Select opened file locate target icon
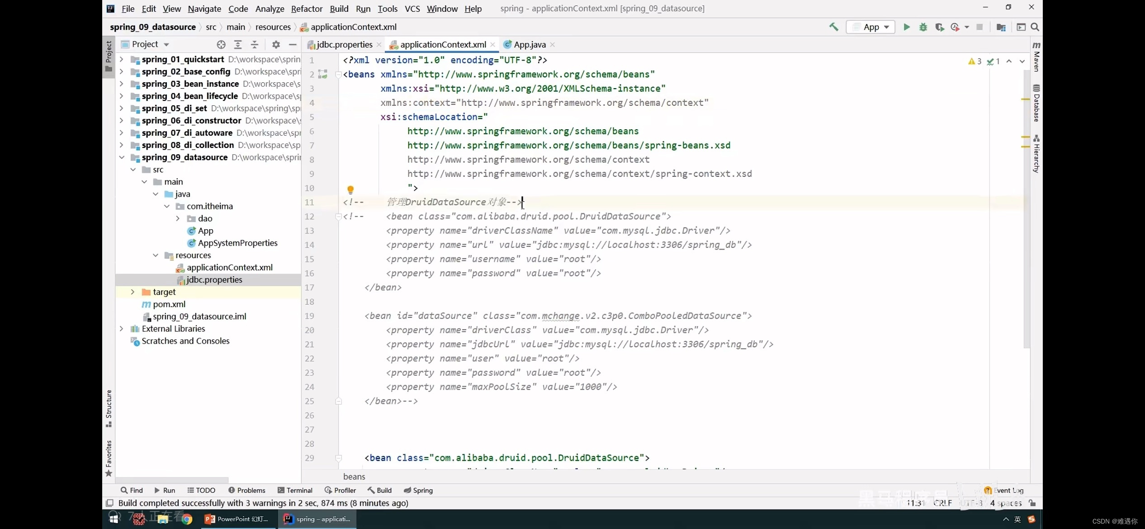Viewport: 1145px width, 529px height. pos(221,44)
